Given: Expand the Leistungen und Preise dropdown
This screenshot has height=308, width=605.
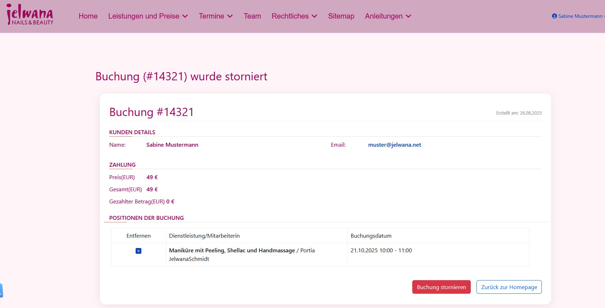Looking at the screenshot, I should coord(148,16).
